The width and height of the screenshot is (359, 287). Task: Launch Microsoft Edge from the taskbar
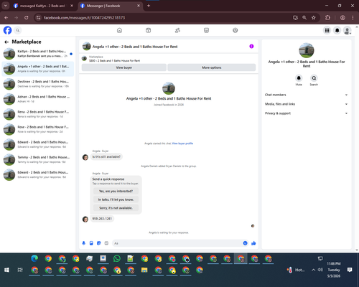tap(34, 258)
